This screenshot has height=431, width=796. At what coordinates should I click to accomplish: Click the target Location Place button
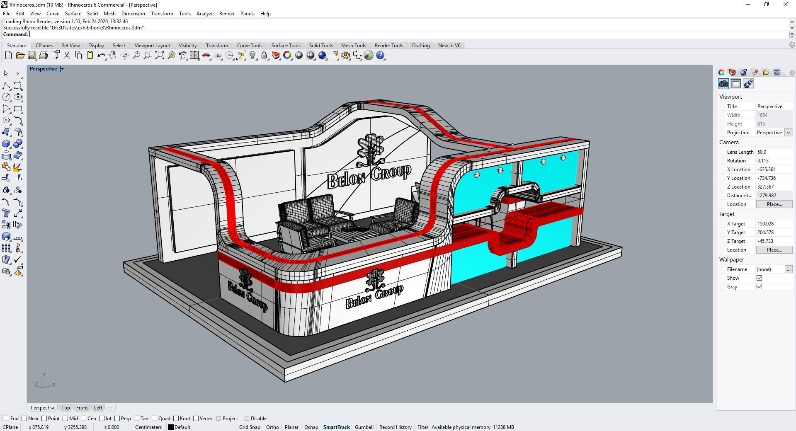[774, 250]
